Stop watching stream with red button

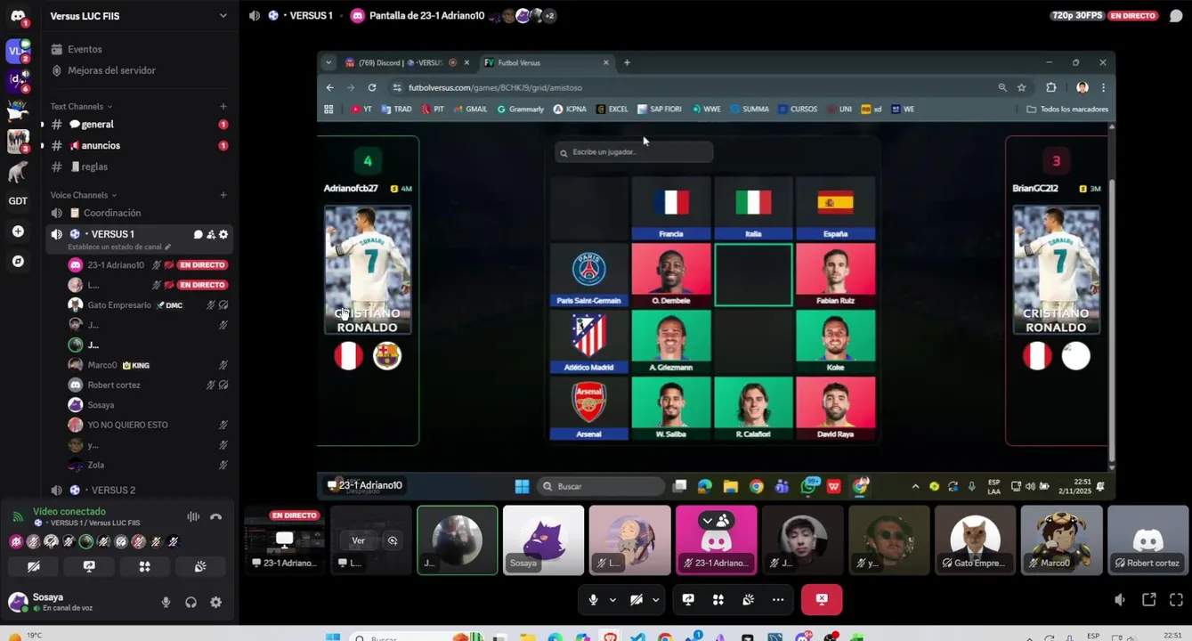coord(822,600)
